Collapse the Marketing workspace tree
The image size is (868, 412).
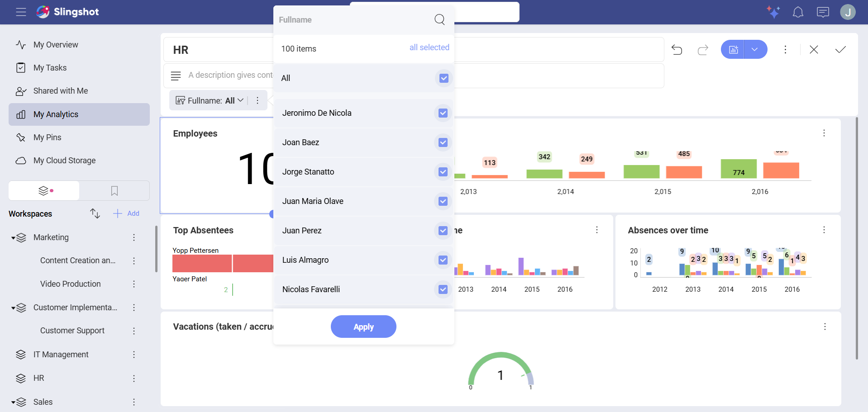(x=14, y=238)
